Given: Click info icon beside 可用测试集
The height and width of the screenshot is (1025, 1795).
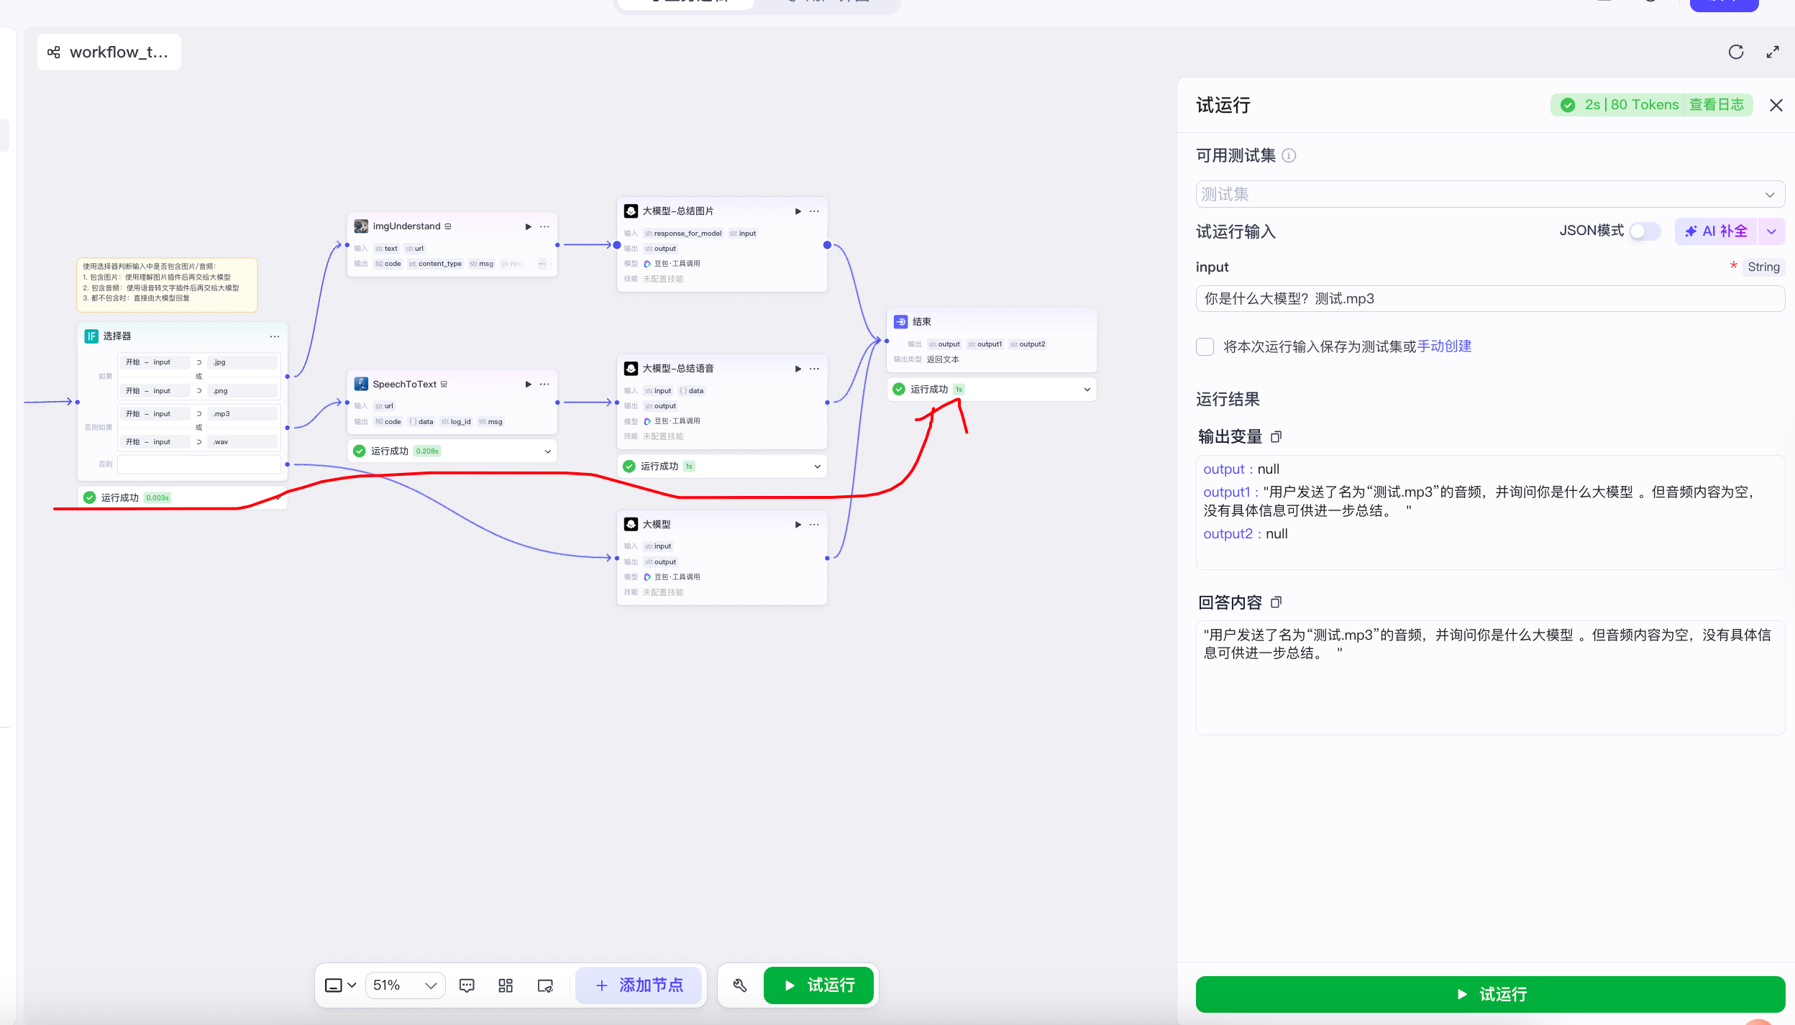Looking at the screenshot, I should coord(1289,155).
